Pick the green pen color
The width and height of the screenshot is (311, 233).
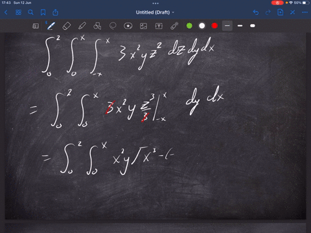[x=189, y=26]
